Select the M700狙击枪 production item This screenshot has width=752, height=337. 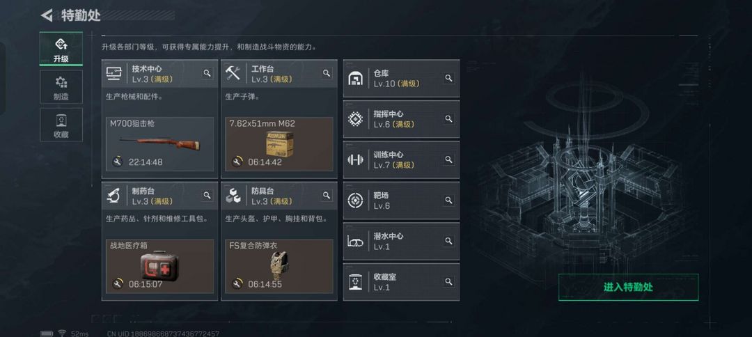tap(160, 144)
